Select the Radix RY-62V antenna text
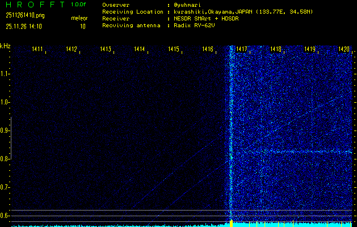This screenshot has height=227, width=357. click(x=195, y=26)
